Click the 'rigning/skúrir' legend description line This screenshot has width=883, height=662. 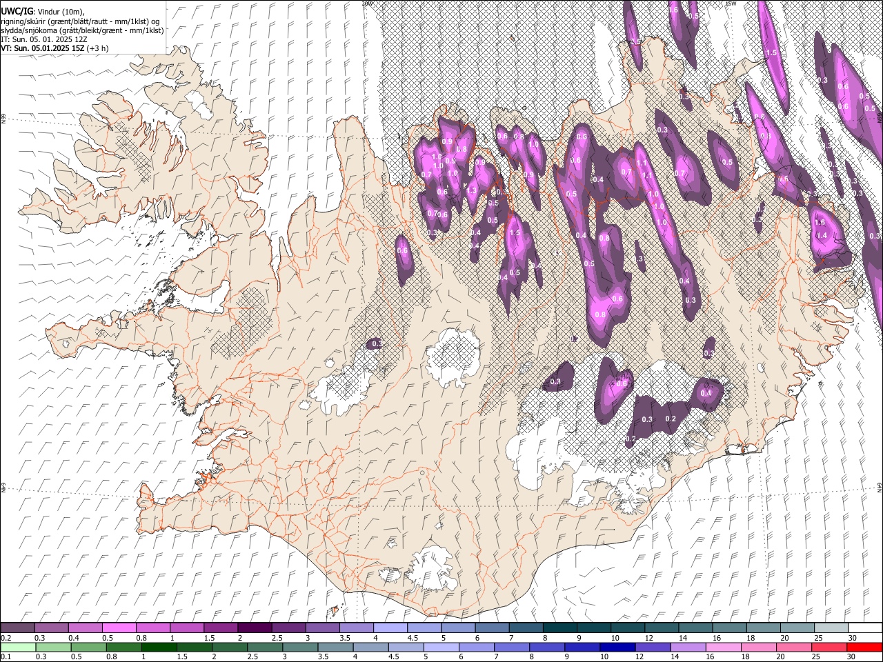[x=80, y=21]
